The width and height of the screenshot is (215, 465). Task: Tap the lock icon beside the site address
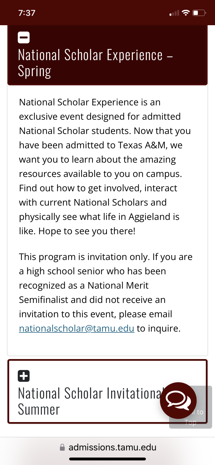tap(62, 447)
